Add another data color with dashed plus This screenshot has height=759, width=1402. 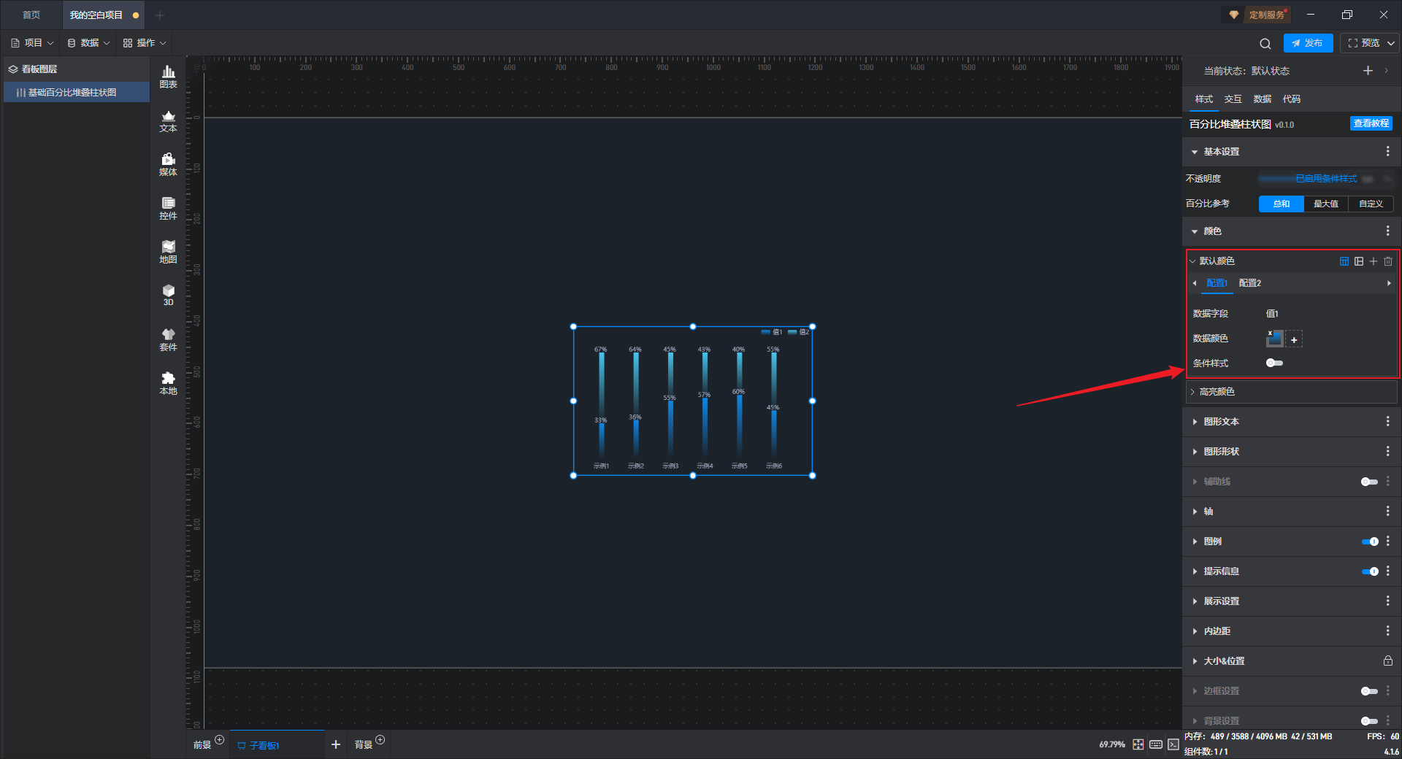click(x=1294, y=339)
